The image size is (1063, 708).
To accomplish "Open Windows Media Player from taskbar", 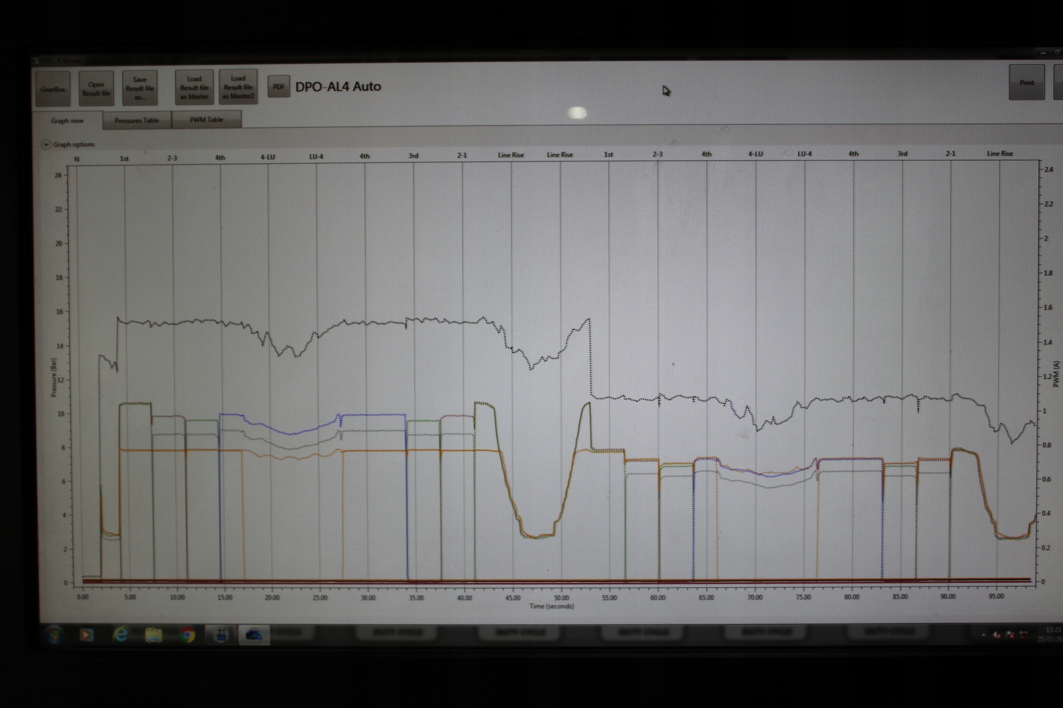I will pos(86,635).
